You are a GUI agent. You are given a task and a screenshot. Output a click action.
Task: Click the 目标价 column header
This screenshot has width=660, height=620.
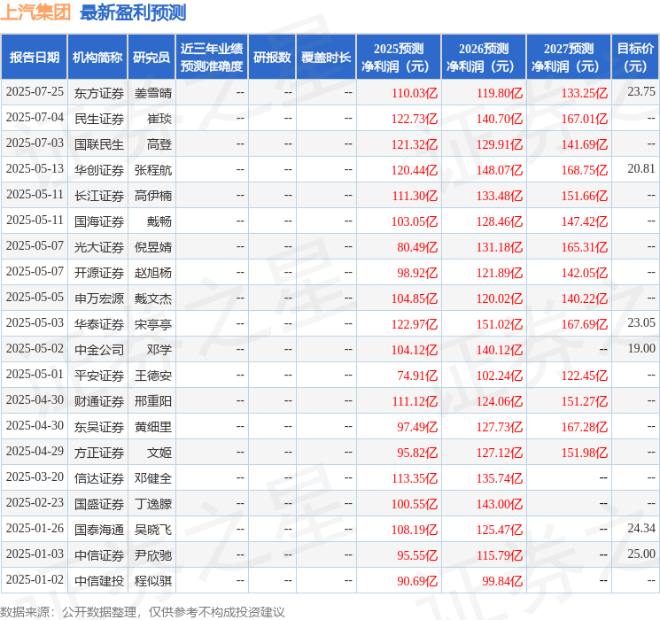click(x=634, y=58)
